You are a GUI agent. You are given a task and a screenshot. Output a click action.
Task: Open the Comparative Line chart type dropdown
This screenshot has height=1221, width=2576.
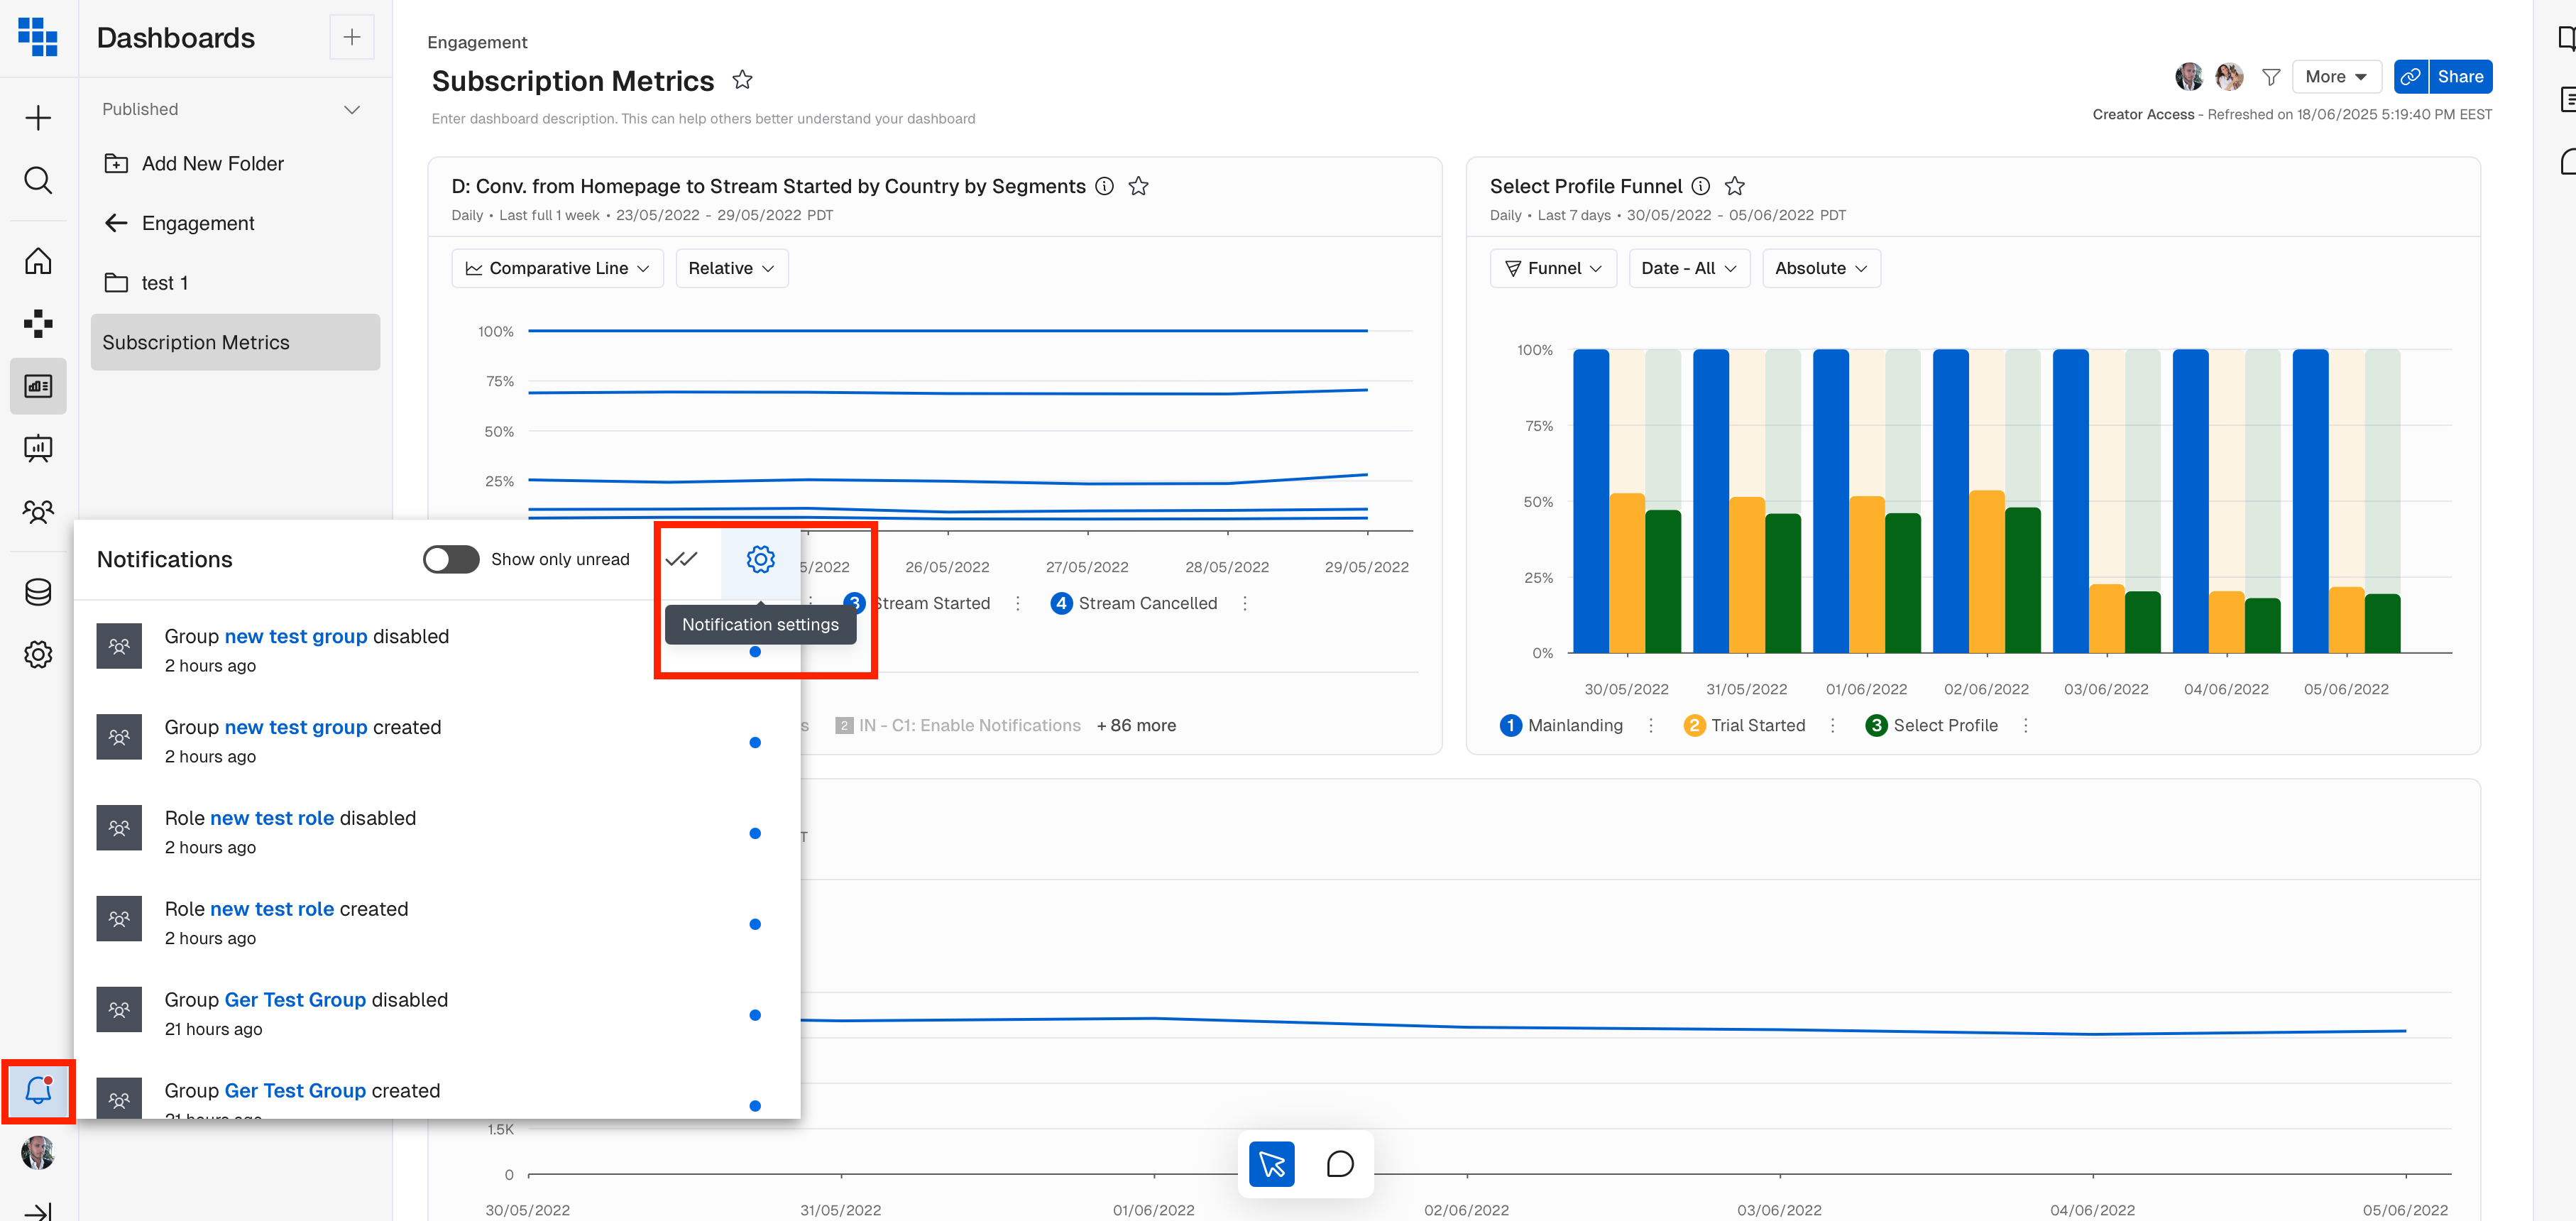(x=558, y=268)
